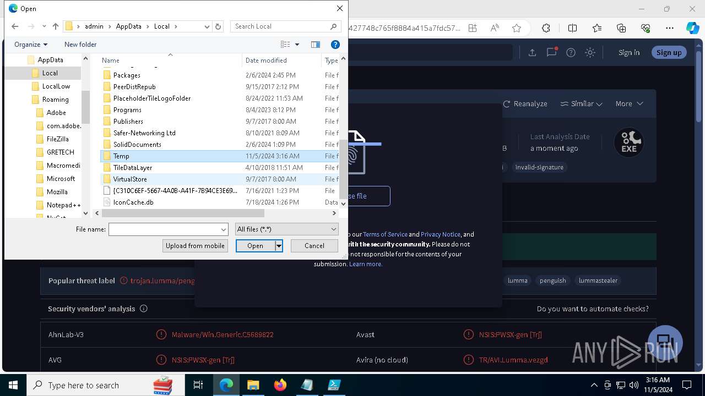
Task: Open Edge extensions icon
Action: (546, 28)
